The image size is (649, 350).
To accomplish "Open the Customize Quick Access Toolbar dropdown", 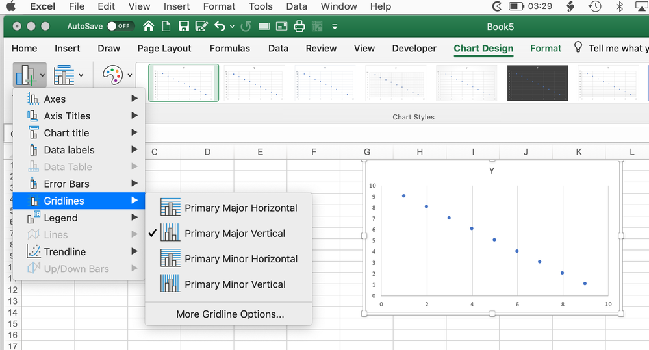I will 335,27.
